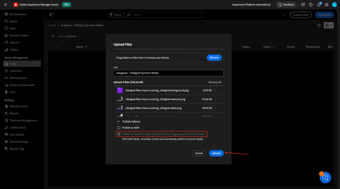Screen dimensions: 340x189
Task: Enable the Publish to AEM checkbox
Action: [119, 128]
